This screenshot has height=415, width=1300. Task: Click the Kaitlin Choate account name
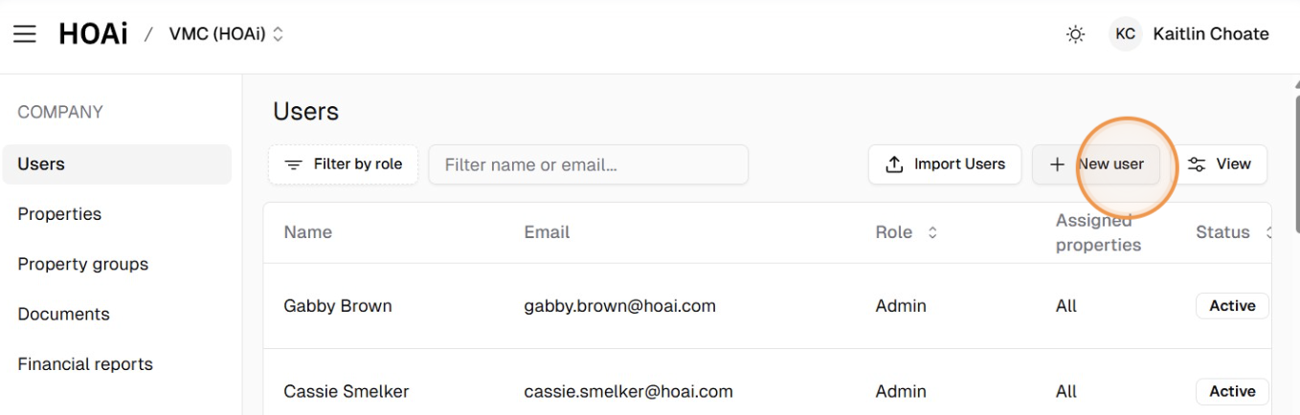tap(1211, 34)
